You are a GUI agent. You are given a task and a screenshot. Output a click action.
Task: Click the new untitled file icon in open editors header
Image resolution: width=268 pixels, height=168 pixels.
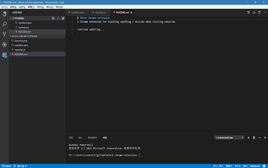click(x=53, y=18)
